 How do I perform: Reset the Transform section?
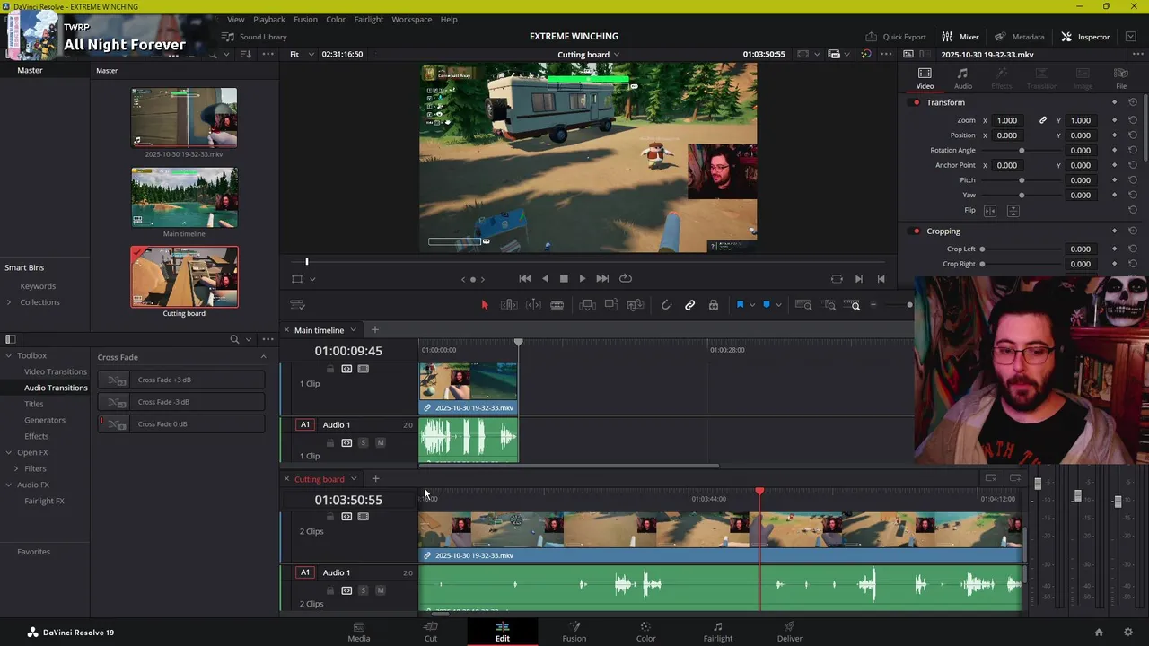[1132, 102]
